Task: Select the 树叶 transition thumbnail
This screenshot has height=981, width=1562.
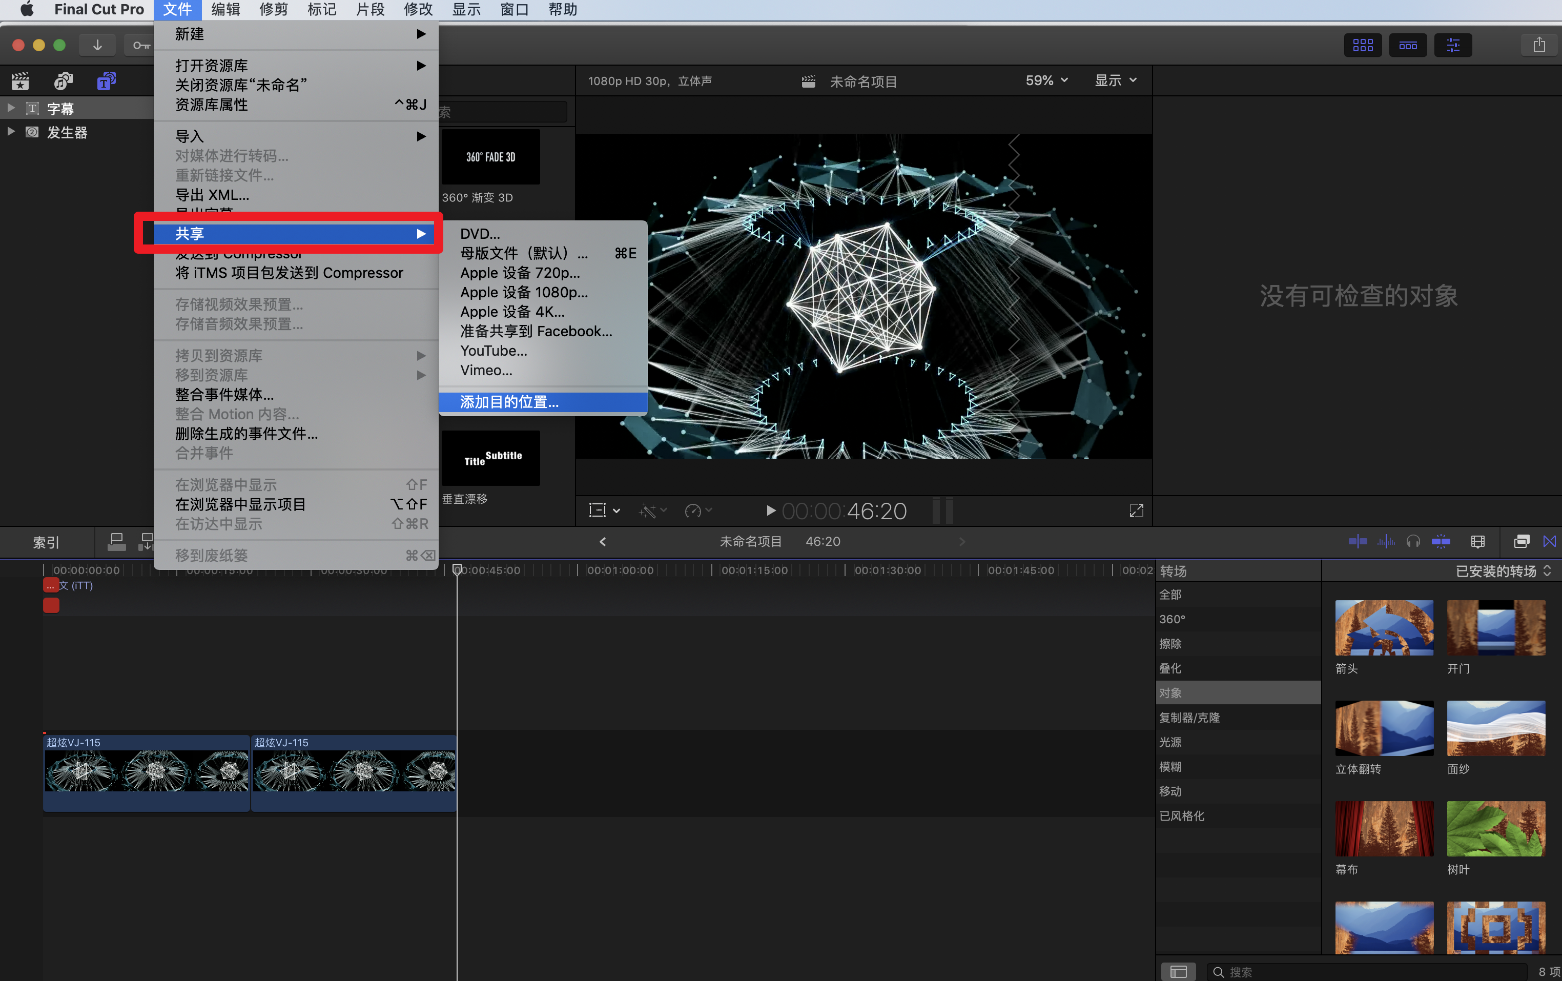Action: (x=1496, y=829)
